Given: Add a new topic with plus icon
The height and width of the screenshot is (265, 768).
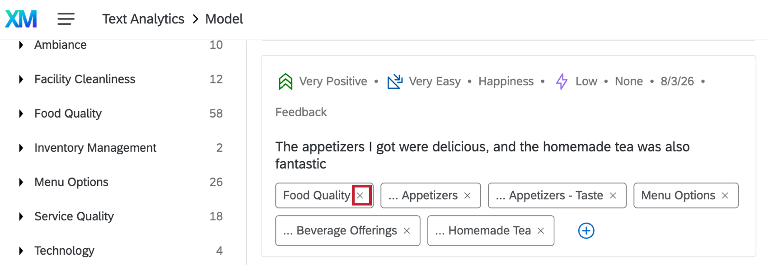Looking at the screenshot, I should (x=586, y=231).
